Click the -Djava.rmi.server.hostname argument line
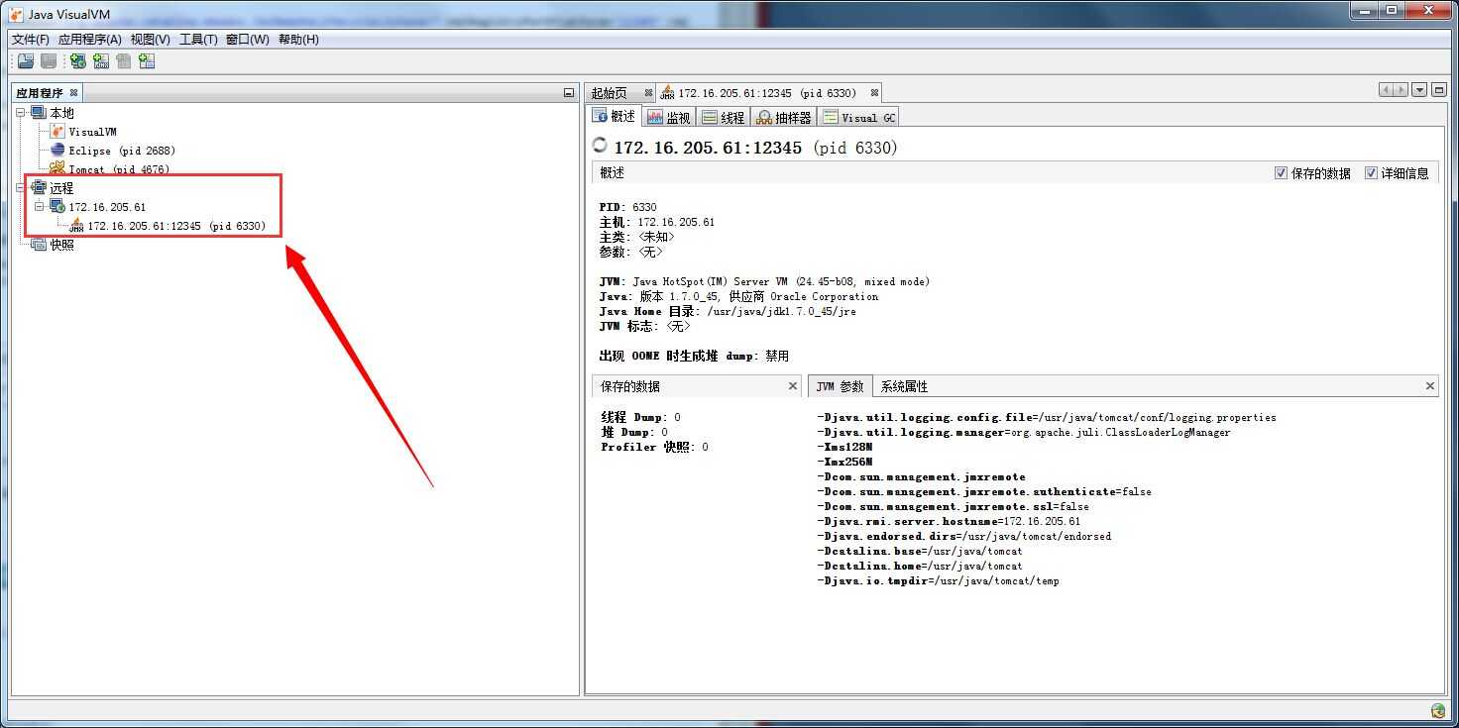Image resolution: width=1459 pixels, height=728 pixels. click(949, 521)
